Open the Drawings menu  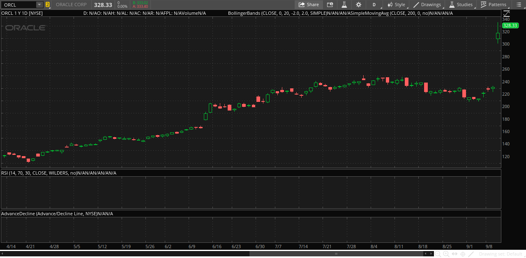[x=427, y=5]
